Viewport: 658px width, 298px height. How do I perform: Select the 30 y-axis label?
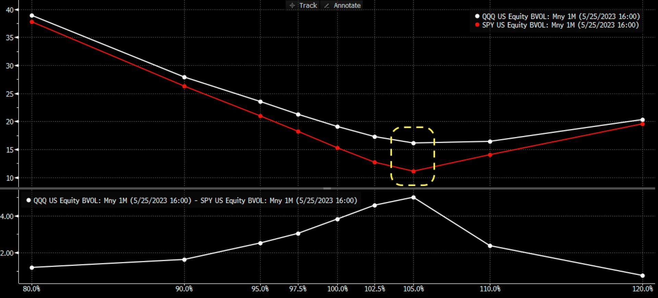tap(10, 66)
